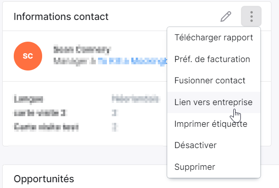Screen dimensions: 279x188
Task: Click the middle blurred field value
Action: (114, 113)
